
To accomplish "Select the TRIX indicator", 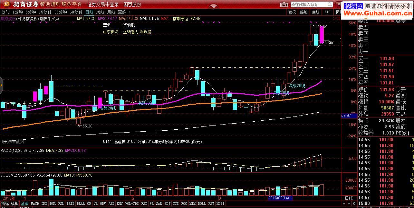I will [71, 204].
